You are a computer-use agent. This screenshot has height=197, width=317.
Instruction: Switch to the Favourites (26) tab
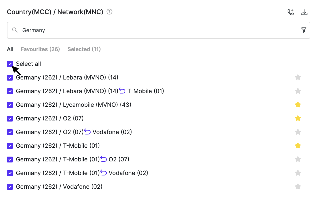(x=40, y=49)
